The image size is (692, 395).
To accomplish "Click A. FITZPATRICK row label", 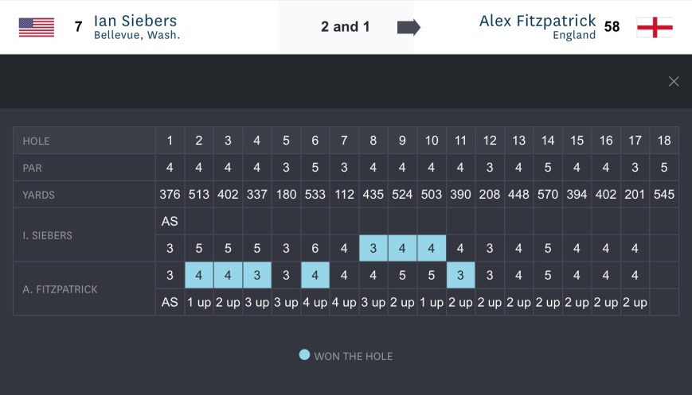I will click(x=61, y=289).
